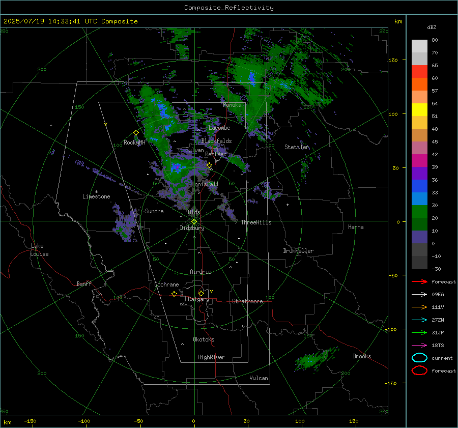The width and height of the screenshot is (458, 428).
Task: Pick the orange 57-60 dBZ swatch
Action: click(419, 84)
